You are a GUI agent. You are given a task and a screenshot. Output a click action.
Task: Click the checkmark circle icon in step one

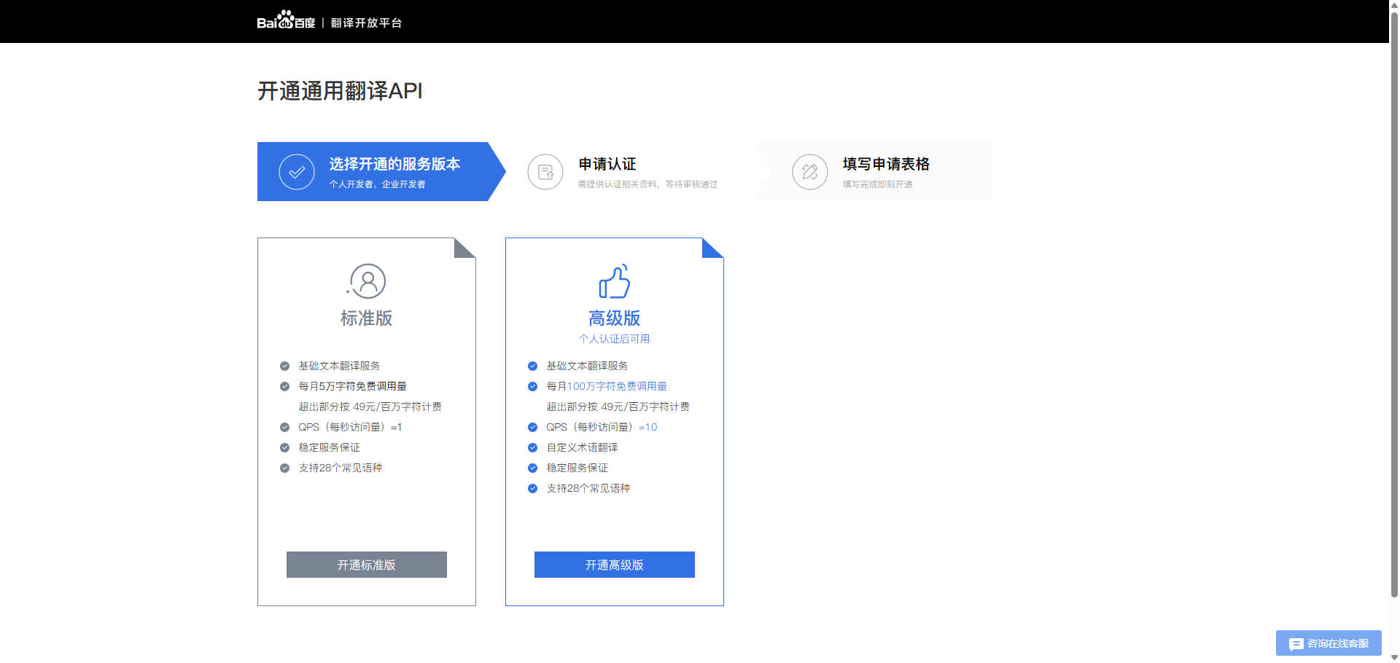point(297,172)
